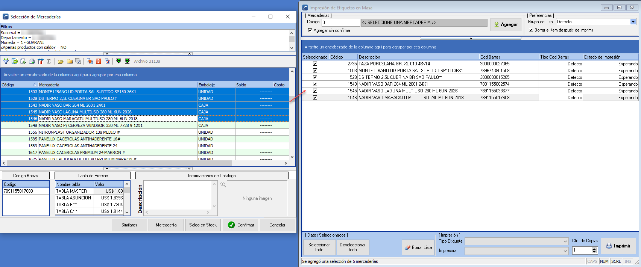641x267 pixels.
Task: Click the refresh icon with green arrows
Action: click(15, 61)
